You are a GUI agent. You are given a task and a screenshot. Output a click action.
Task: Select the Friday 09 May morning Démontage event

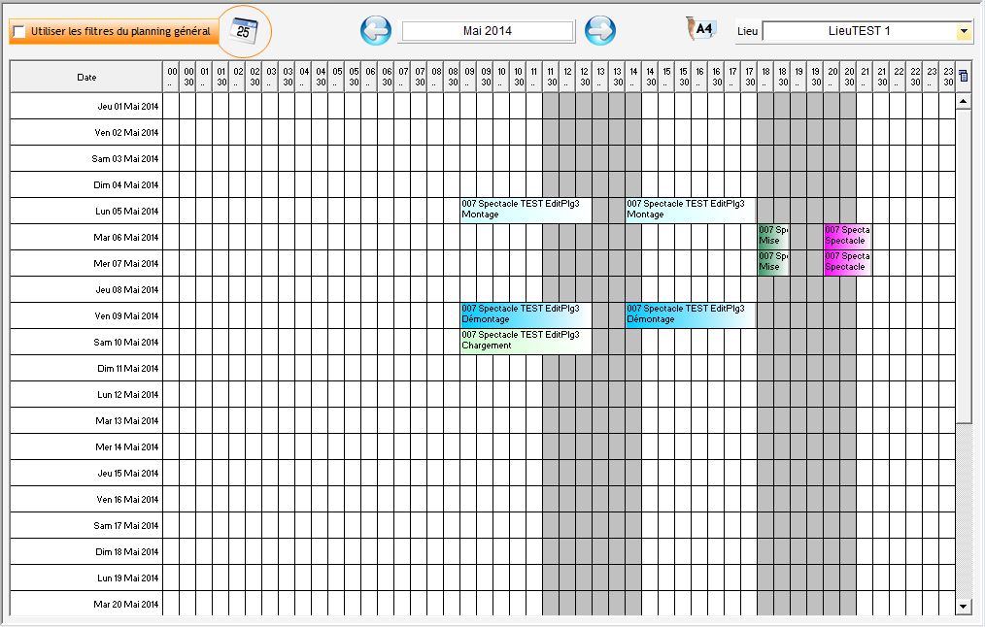click(x=526, y=314)
